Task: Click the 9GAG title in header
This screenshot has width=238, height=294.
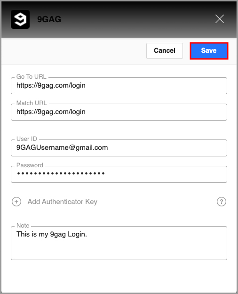Action: click(x=49, y=19)
